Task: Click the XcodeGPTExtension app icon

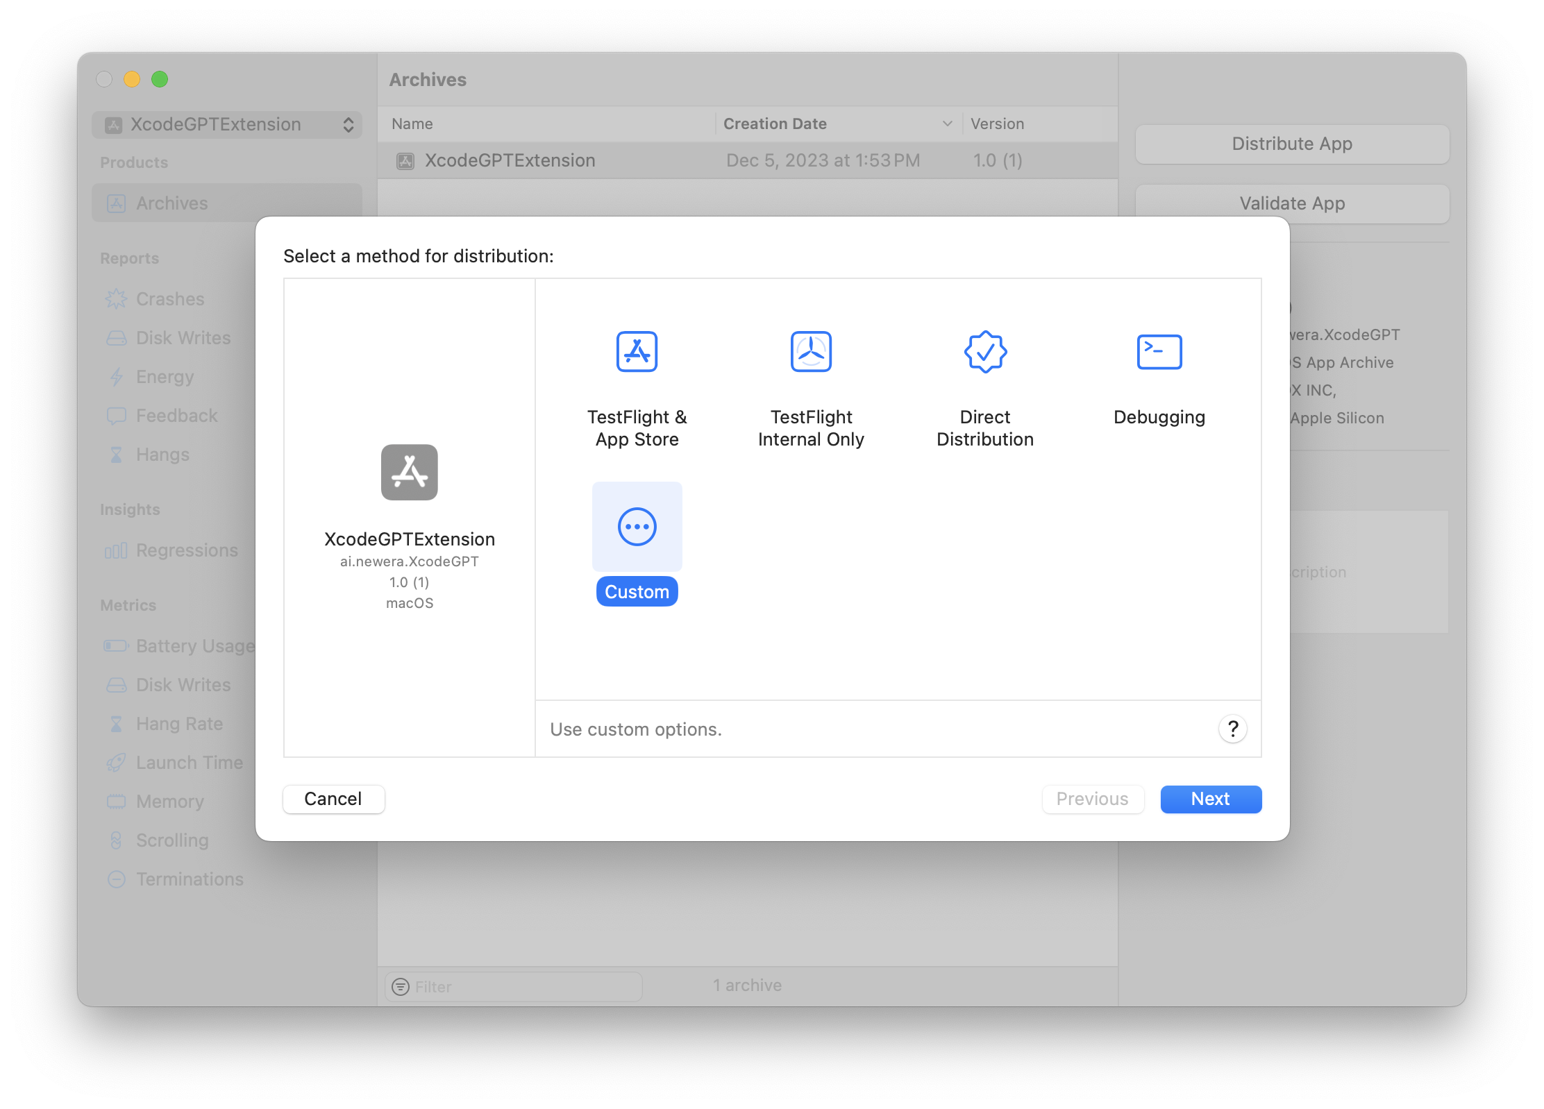Action: (409, 471)
